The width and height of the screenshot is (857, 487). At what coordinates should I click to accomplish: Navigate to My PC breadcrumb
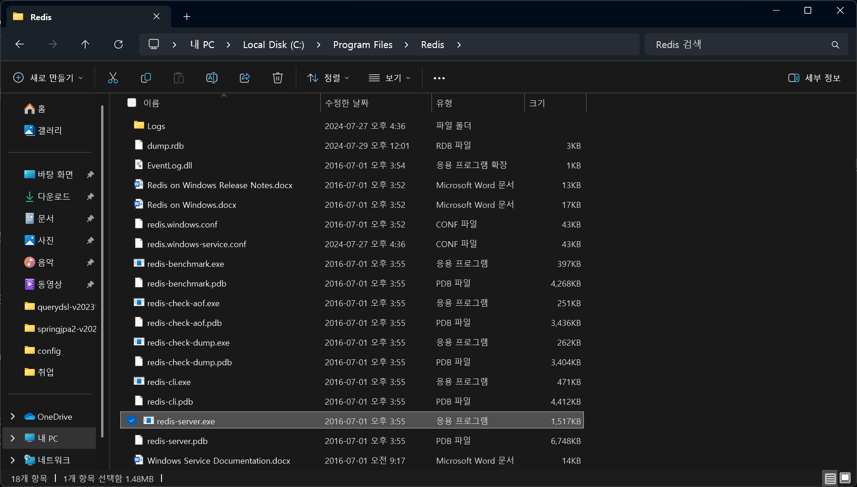202,45
